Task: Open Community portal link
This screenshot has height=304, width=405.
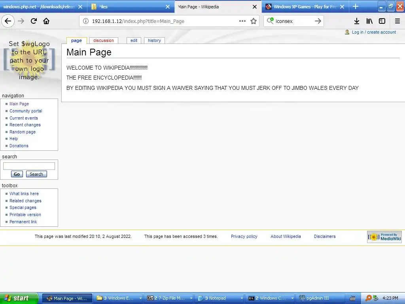Action: (26, 111)
